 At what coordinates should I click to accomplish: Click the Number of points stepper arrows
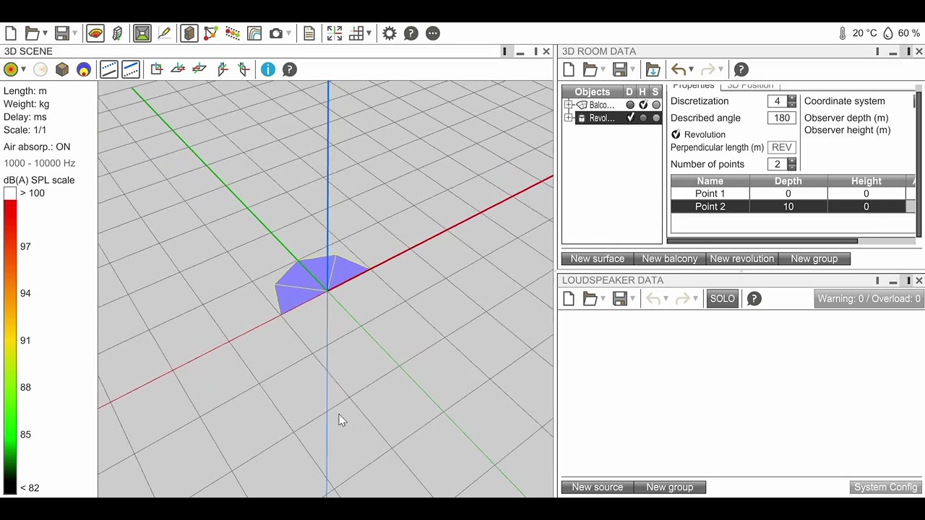pos(792,165)
